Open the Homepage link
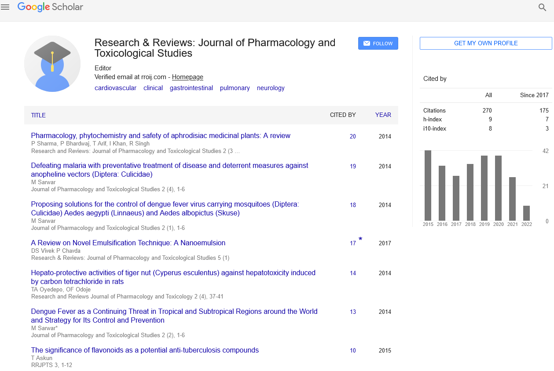Image resolution: width=554 pixels, height=371 pixels. [x=187, y=77]
